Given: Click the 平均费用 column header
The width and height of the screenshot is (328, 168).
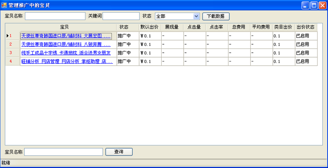Looking at the screenshot, I should pyautogui.click(x=261, y=27).
